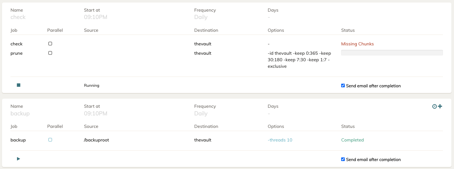Select the prune job row label

click(x=16, y=53)
